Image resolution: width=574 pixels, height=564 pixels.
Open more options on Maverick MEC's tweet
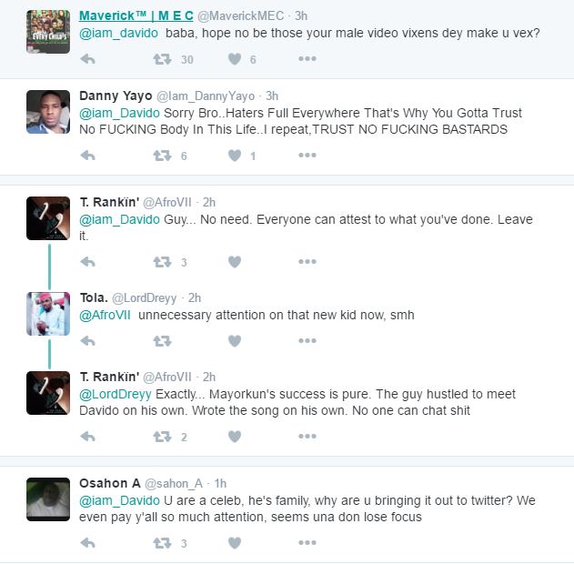coord(307,59)
